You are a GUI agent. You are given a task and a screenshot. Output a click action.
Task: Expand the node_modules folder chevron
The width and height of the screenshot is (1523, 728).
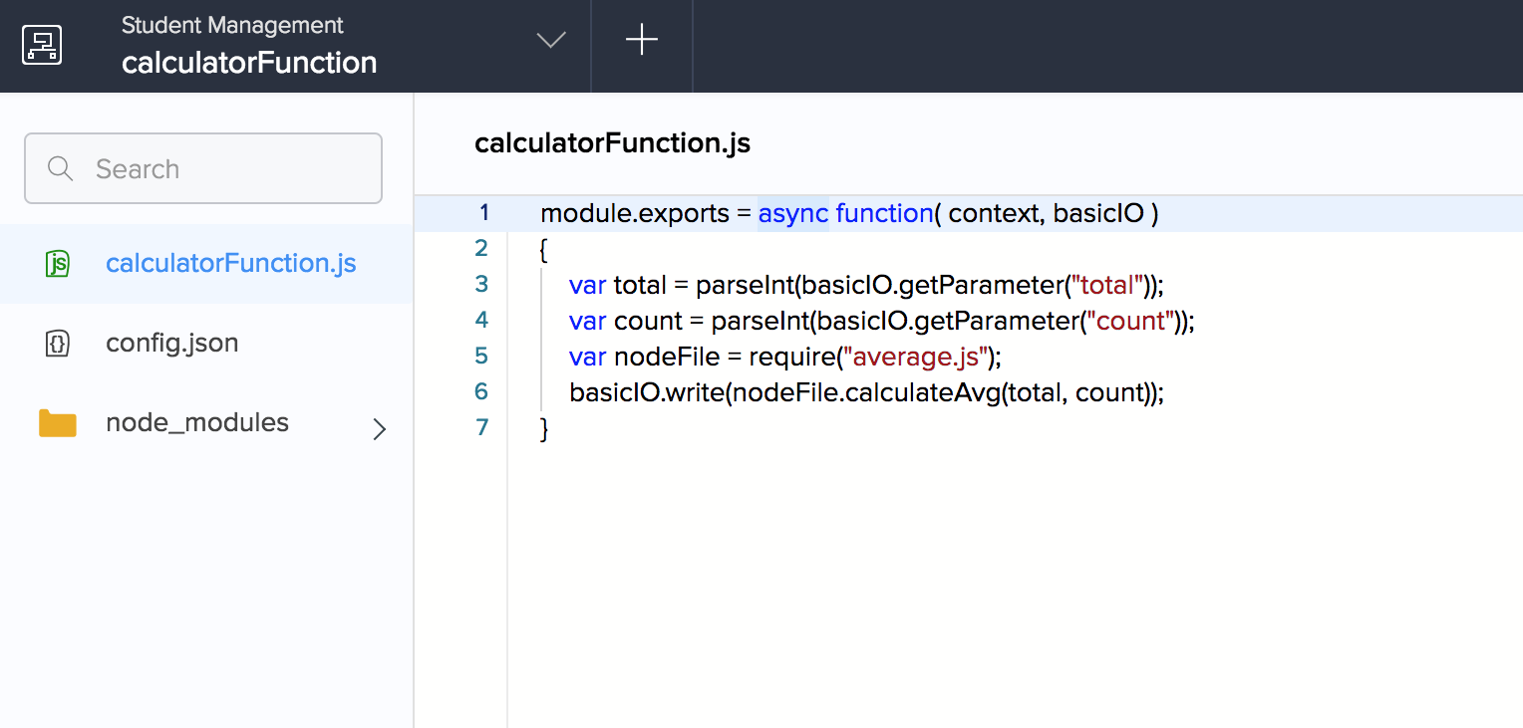[x=379, y=429]
